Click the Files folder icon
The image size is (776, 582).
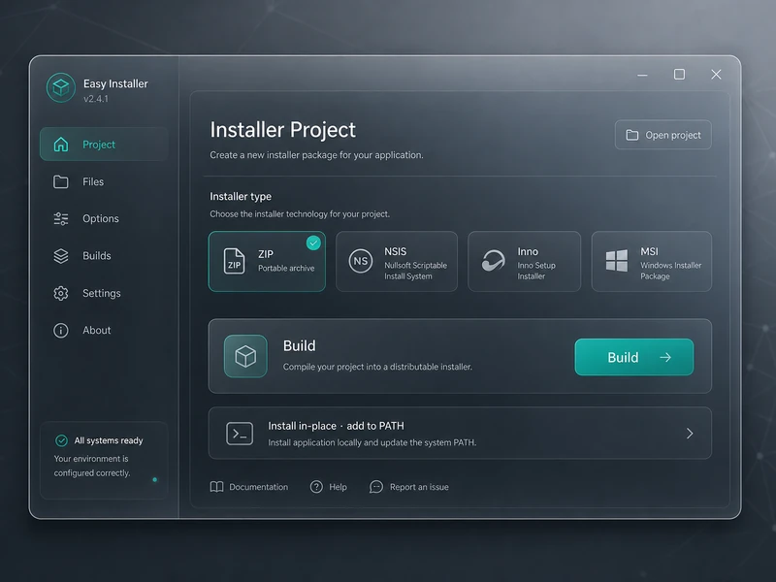tap(61, 181)
